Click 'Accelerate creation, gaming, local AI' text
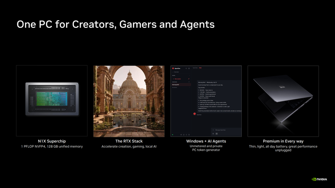Screen dimensions: 335x188 click(129, 146)
